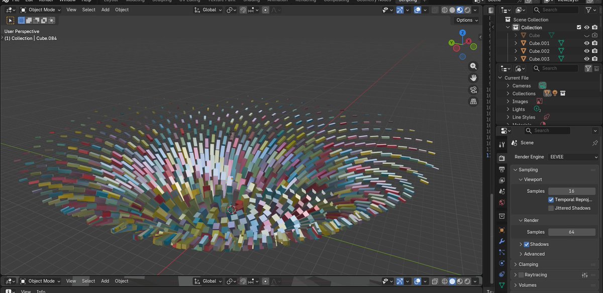Image resolution: width=603 pixels, height=293 pixels.
Task: Click the Select Box tweak tool icon
Action: (10, 20)
